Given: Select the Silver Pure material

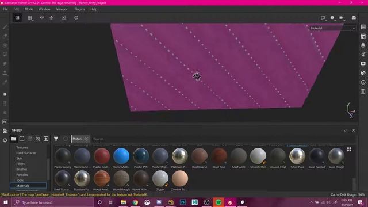Looking at the screenshot, I should point(297,158).
